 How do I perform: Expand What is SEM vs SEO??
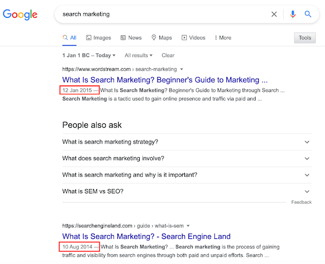tap(187, 191)
